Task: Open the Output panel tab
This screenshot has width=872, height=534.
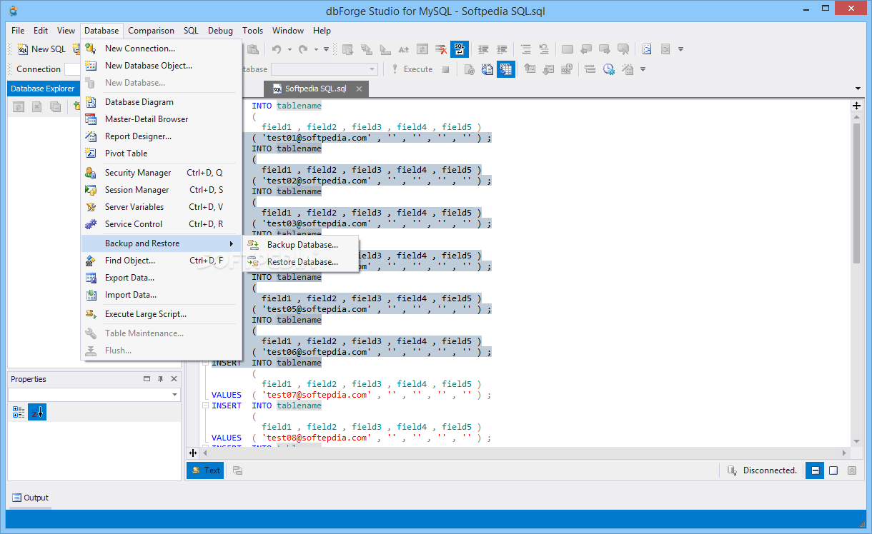Action: 30,498
